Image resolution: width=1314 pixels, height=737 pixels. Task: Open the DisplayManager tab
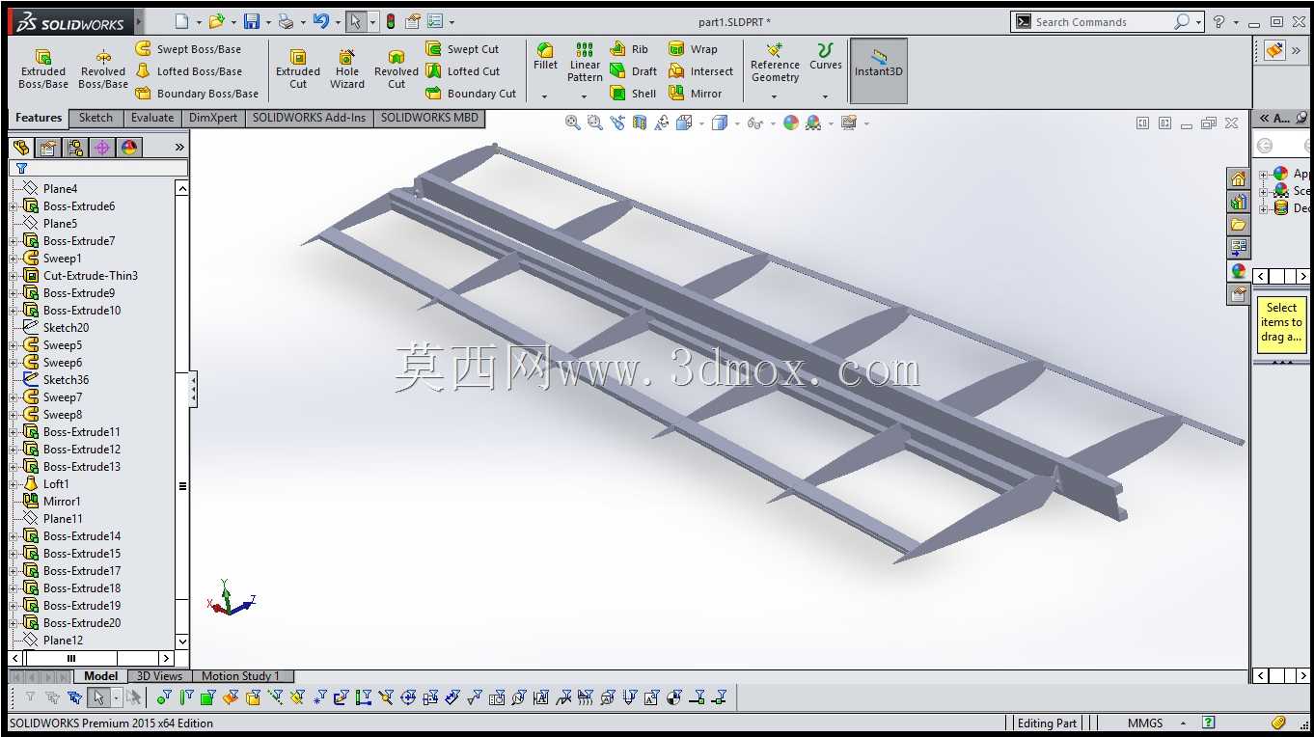tap(129, 148)
